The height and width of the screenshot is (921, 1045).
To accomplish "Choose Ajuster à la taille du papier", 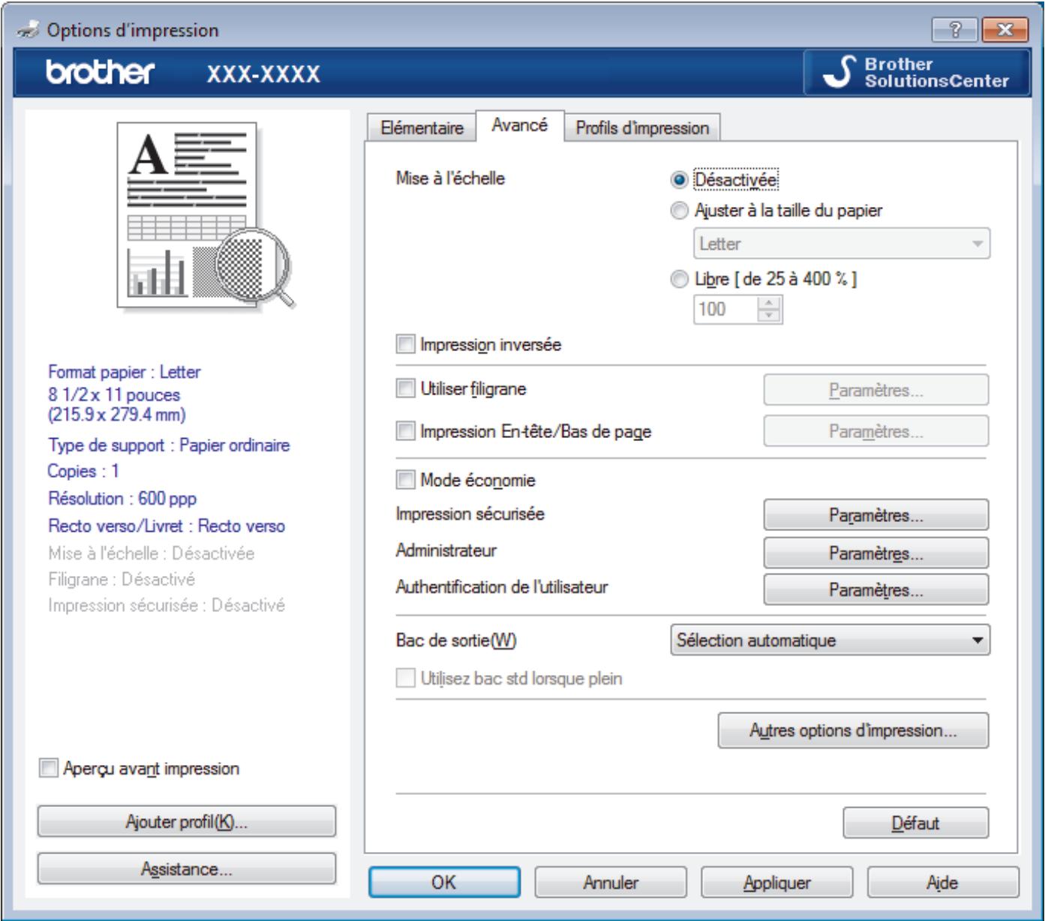I will (680, 211).
